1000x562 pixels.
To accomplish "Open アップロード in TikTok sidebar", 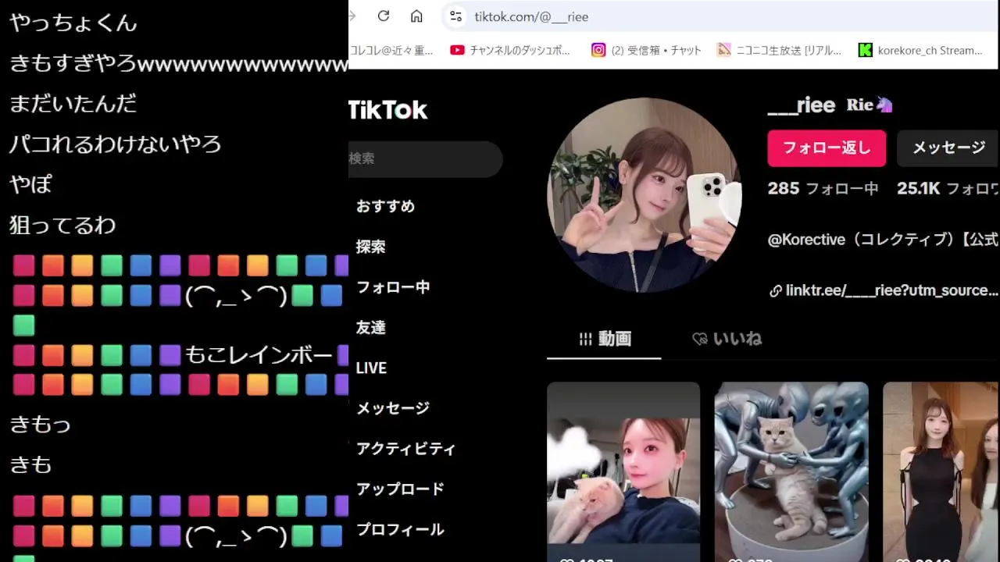I will [400, 489].
